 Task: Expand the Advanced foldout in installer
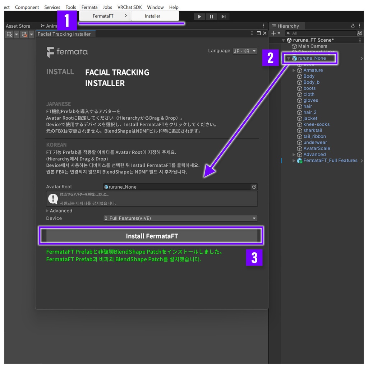[47, 211]
